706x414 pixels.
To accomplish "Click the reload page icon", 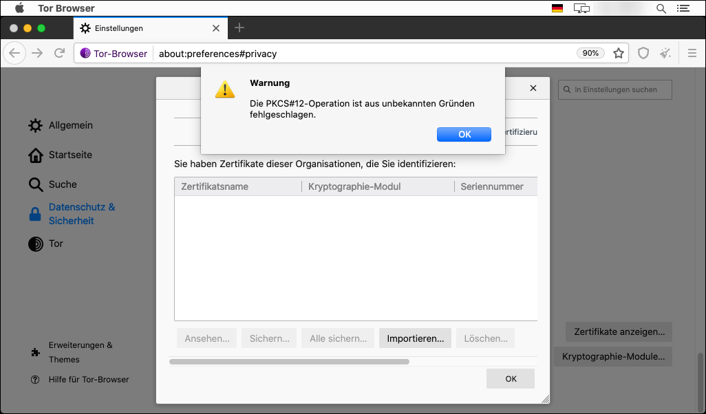I will click(x=60, y=54).
